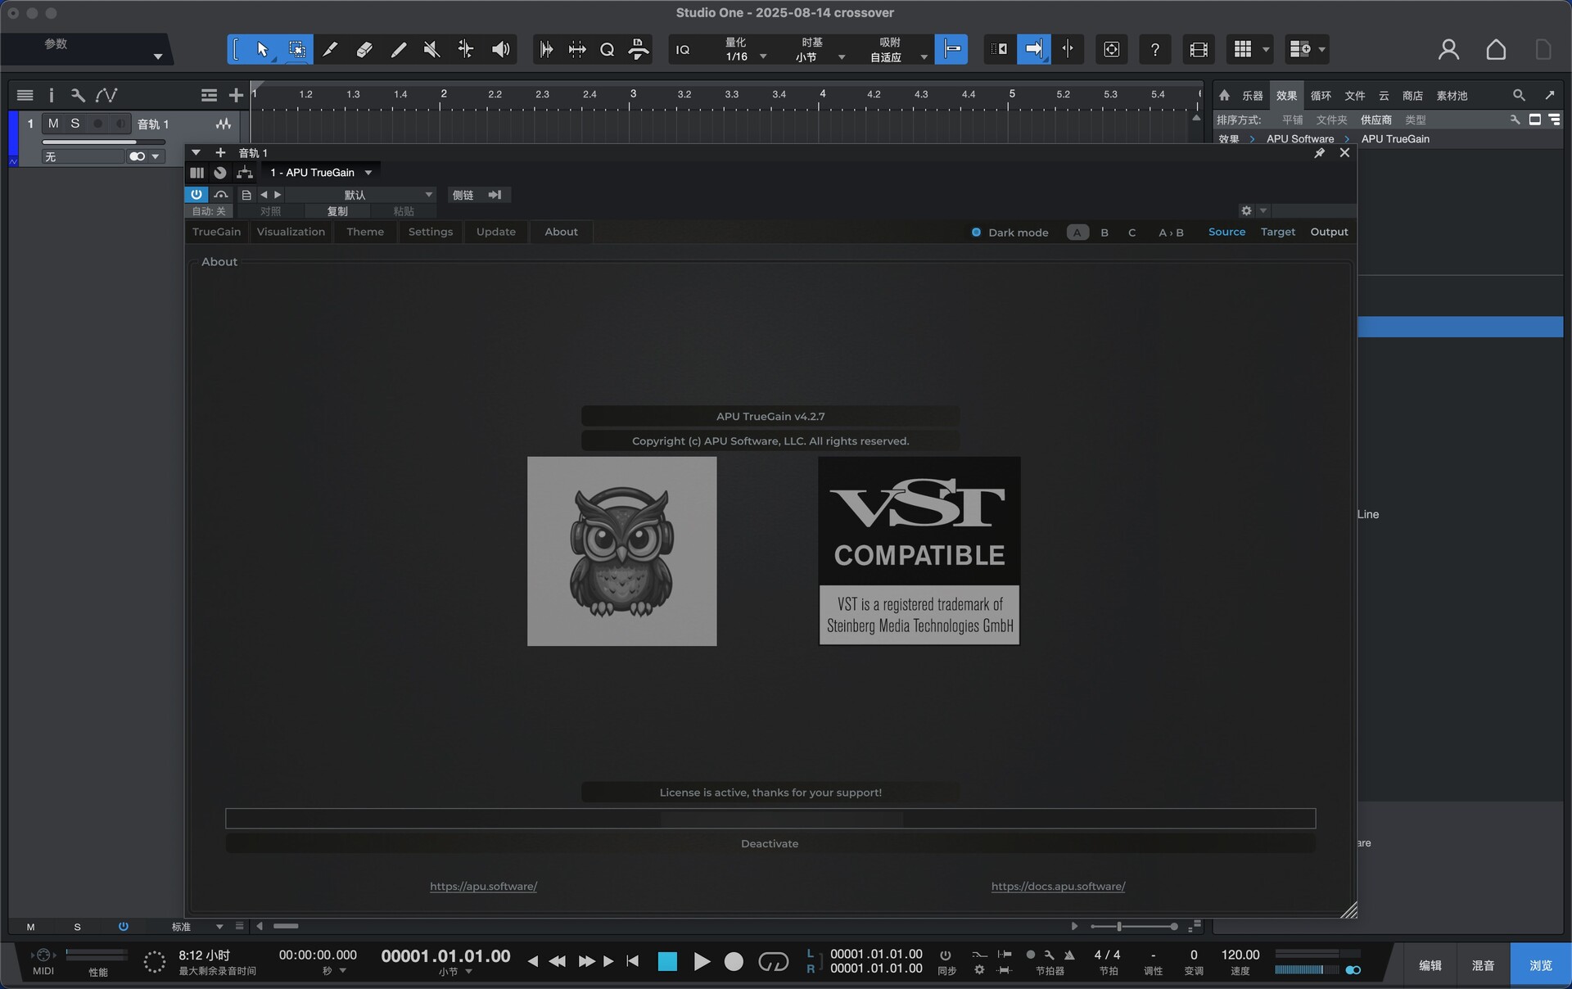Mute track 音轨 1 with M
This screenshot has height=989, width=1572.
[x=53, y=124]
